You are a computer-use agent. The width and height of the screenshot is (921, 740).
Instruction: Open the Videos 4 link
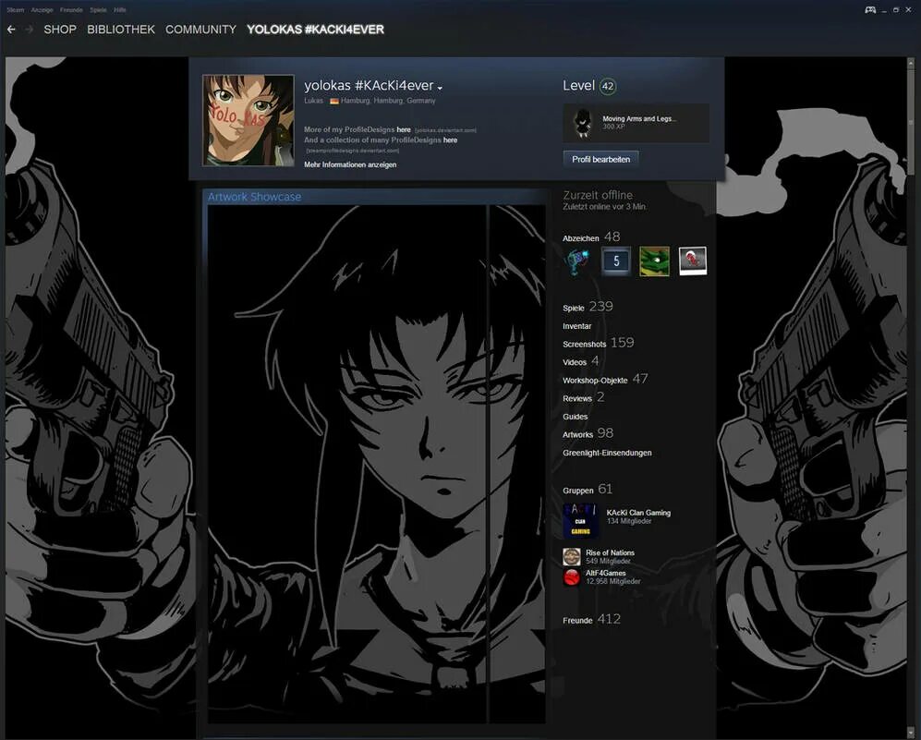[580, 361]
